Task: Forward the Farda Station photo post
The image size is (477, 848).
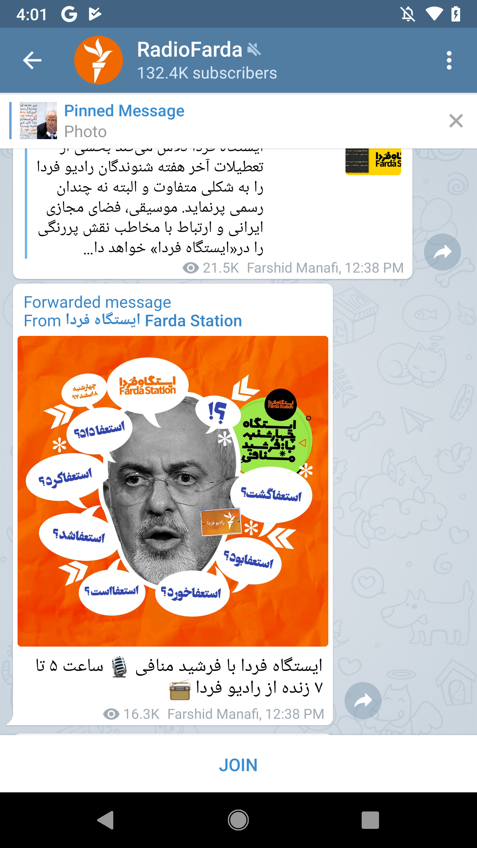Action: click(363, 701)
